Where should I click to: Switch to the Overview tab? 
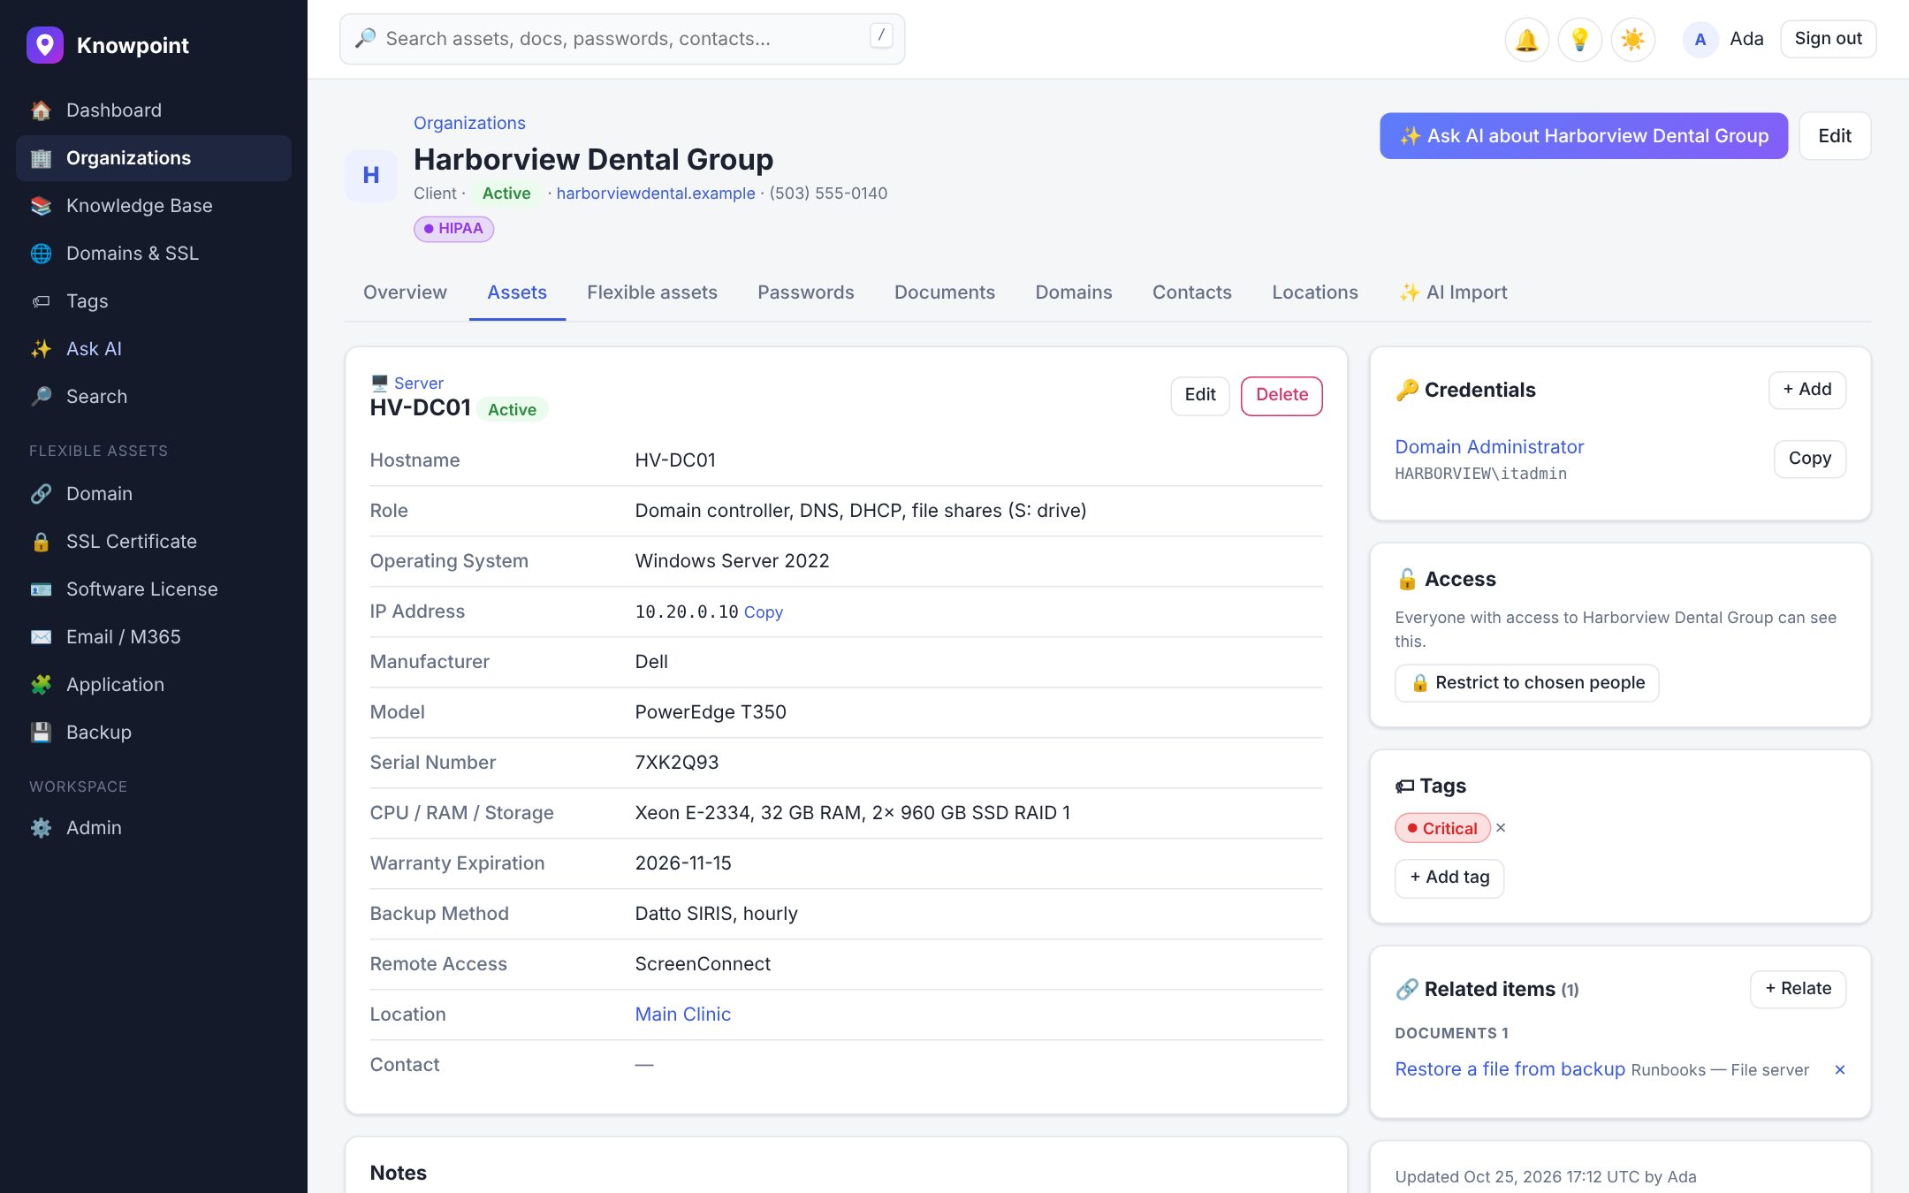(405, 293)
